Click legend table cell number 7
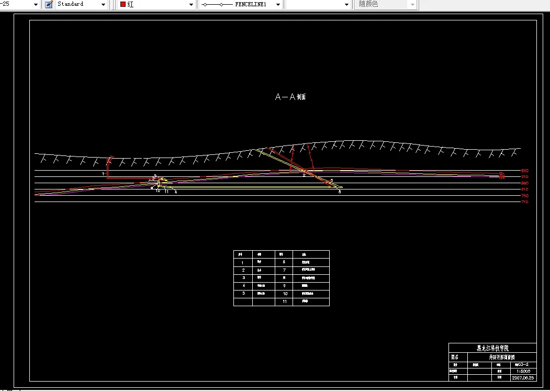The width and height of the screenshot is (550, 391). (x=285, y=270)
